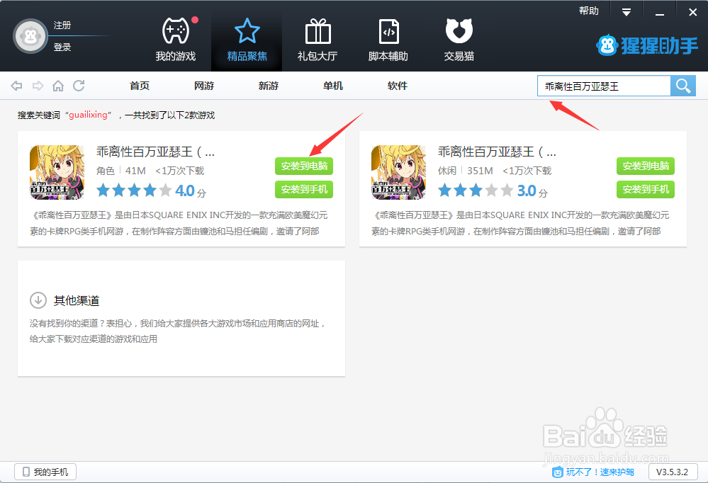Open the 帮助 help menu

(589, 11)
